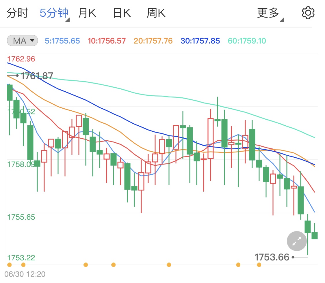The width and height of the screenshot is (325, 283).
Task: Click the MA 30:1757.85 value
Action: click(200, 41)
